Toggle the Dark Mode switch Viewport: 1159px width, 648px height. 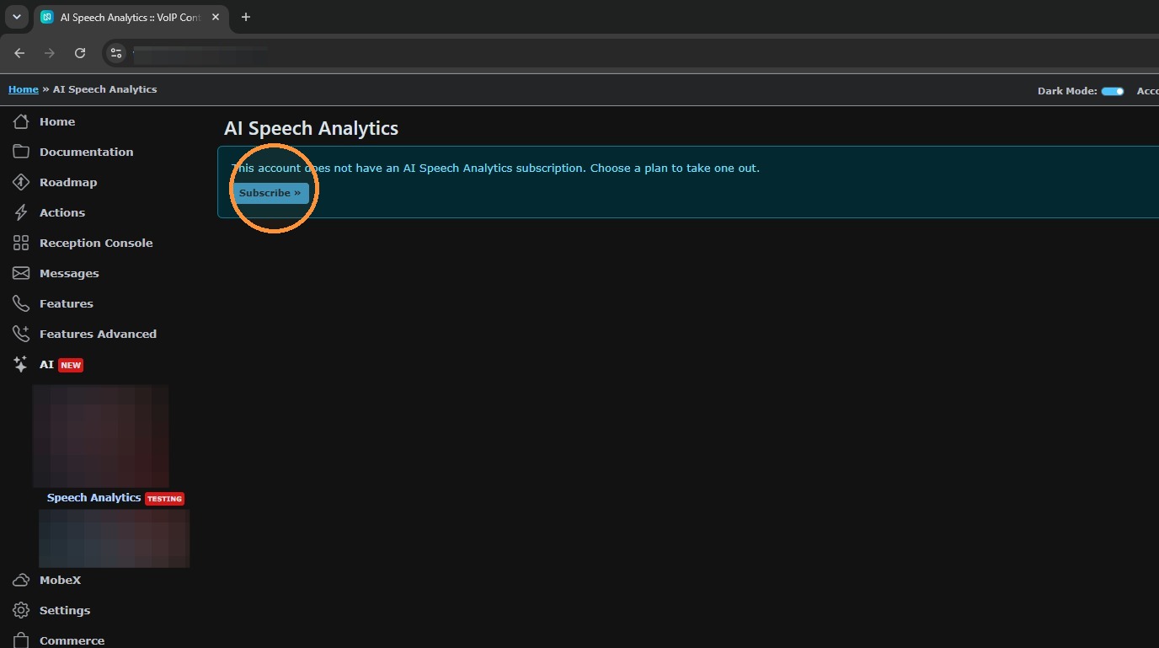[1113, 91]
